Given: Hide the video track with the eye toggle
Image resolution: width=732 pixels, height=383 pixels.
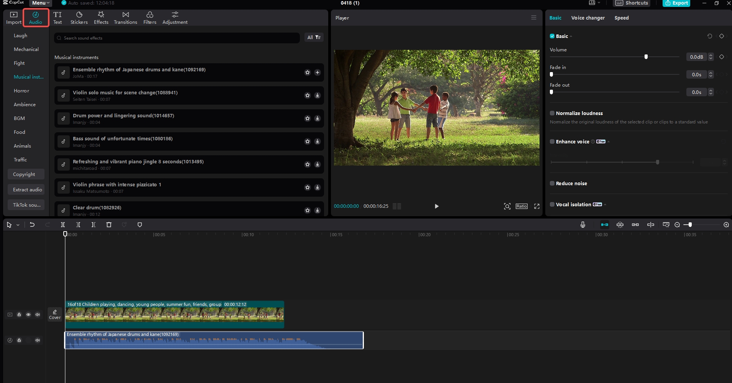Looking at the screenshot, I should (x=28, y=314).
